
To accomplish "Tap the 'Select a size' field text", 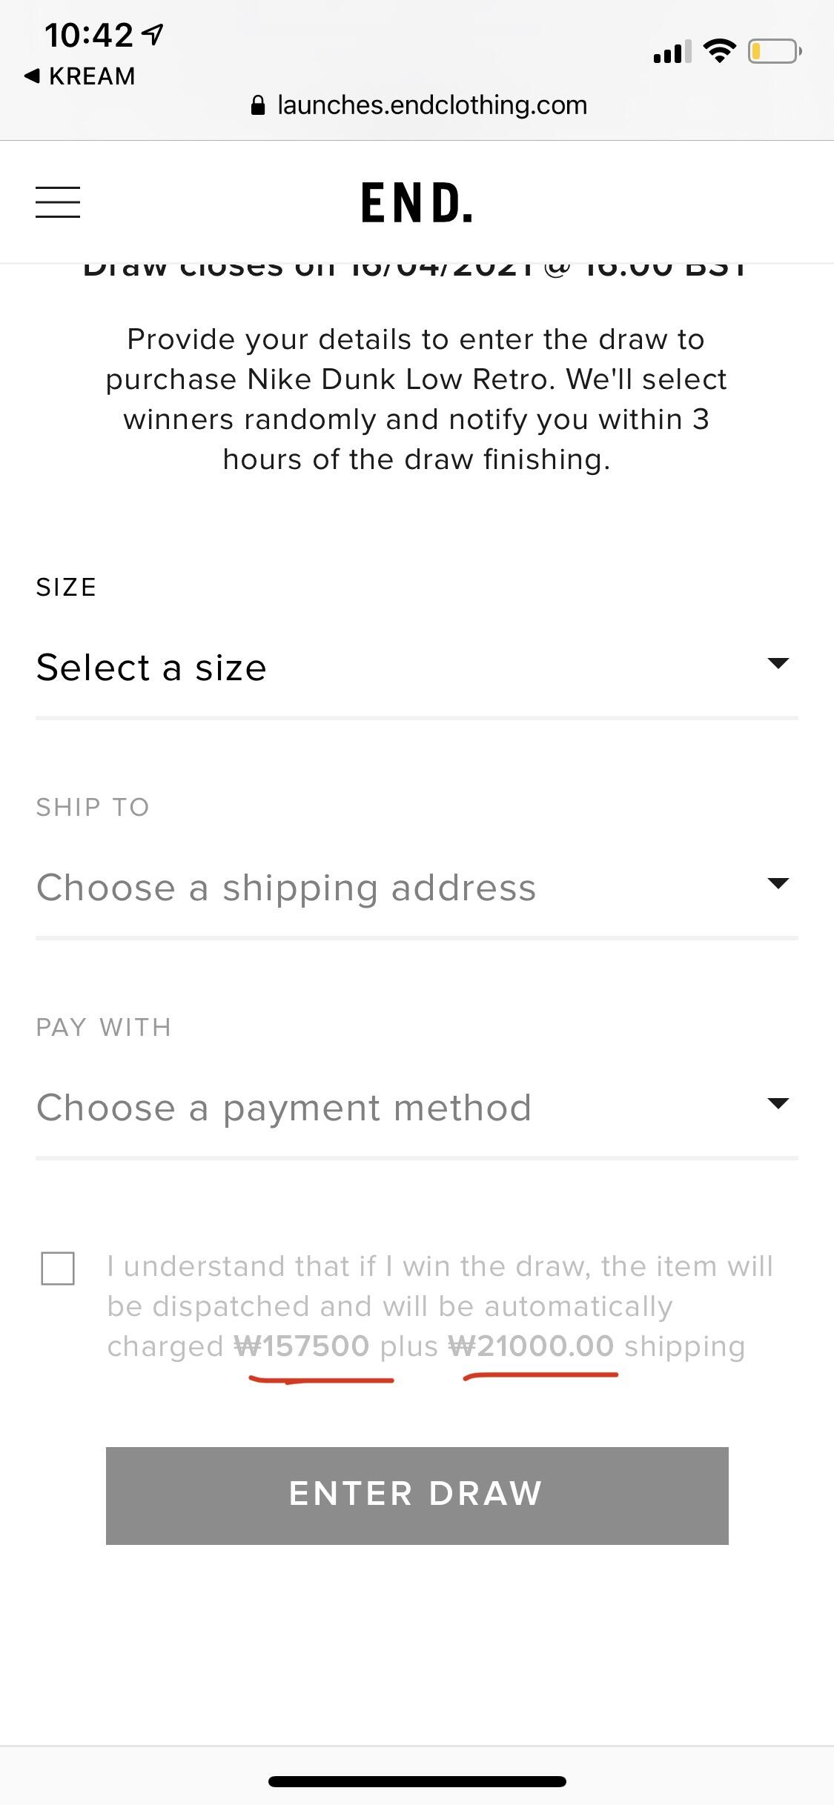I will pos(151,667).
